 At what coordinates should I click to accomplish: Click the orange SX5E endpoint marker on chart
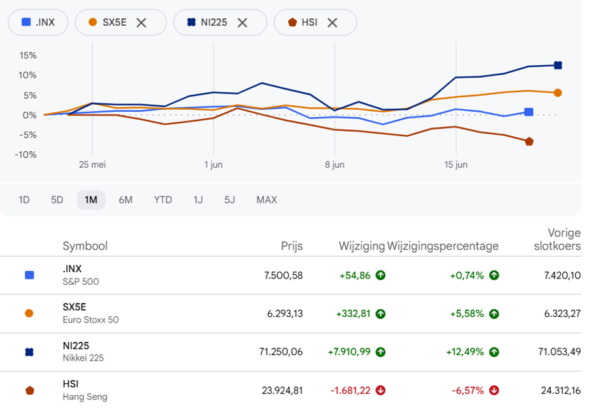pos(558,93)
